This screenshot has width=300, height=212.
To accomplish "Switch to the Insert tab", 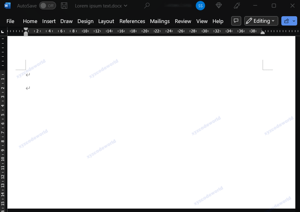I will pyautogui.click(x=49, y=21).
